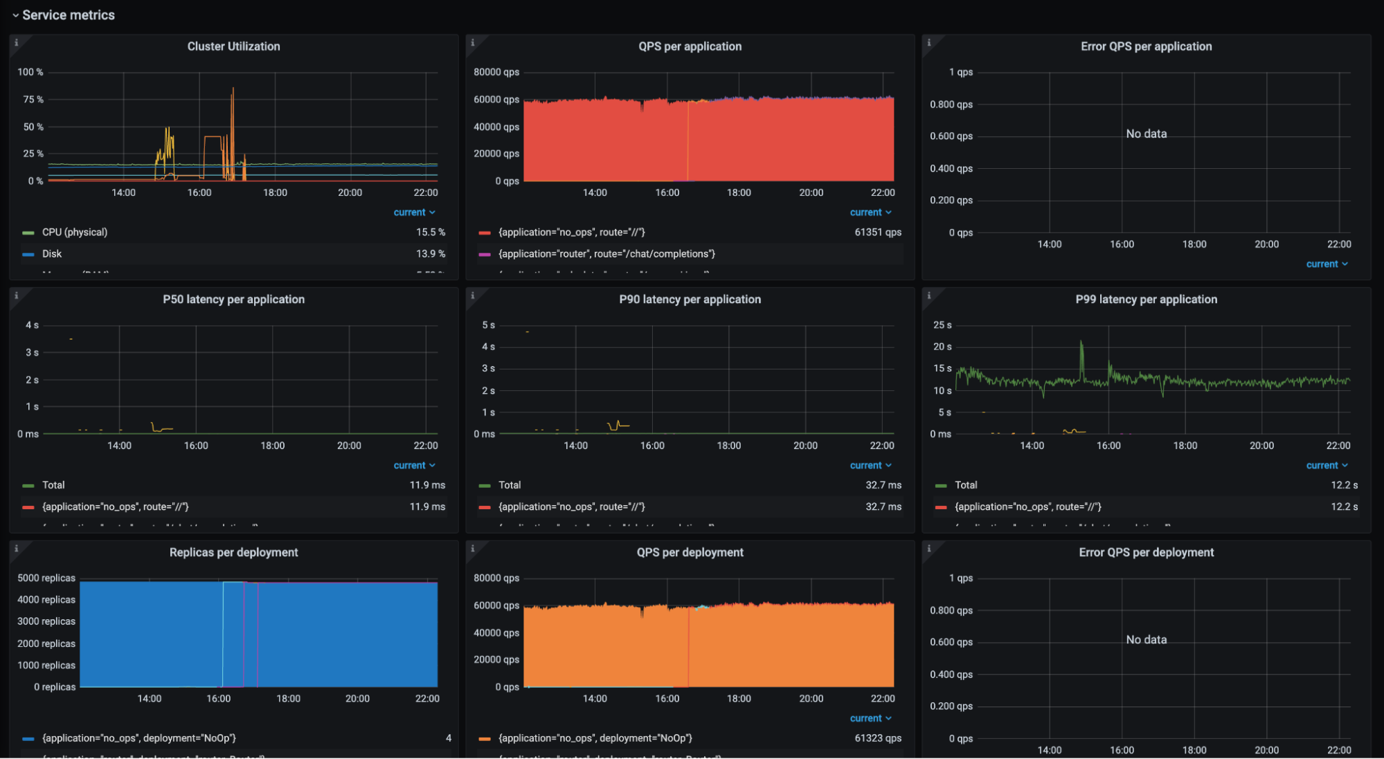Screen dimensions: 1384x759
Task: Click info icon on Replicas per deployment panel
Action: [16, 549]
